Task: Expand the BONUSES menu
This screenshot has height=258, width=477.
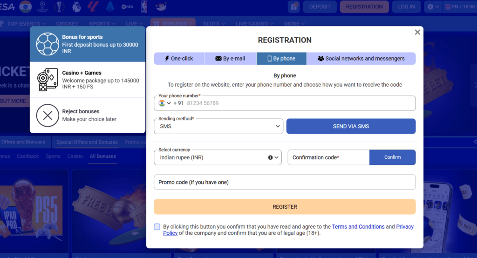Action: (x=173, y=23)
